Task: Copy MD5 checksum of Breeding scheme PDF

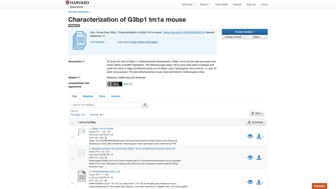Action: click(x=106, y=158)
